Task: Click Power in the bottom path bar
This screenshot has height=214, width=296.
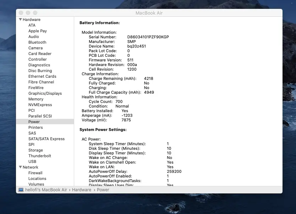Action: pos(103,190)
